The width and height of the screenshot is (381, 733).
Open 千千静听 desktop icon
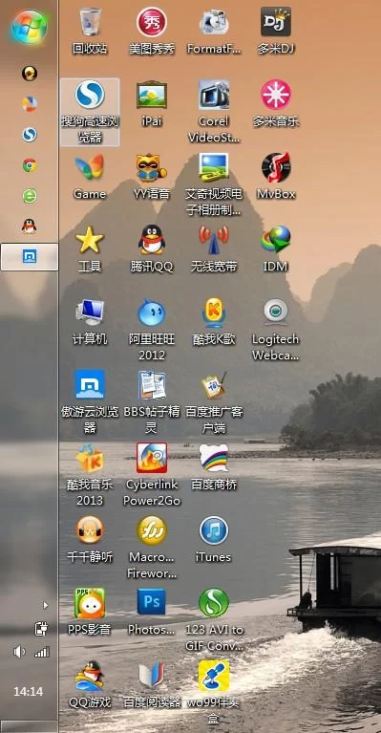(90, 540)
